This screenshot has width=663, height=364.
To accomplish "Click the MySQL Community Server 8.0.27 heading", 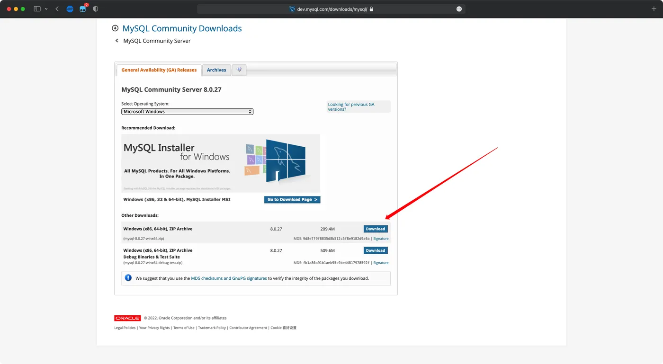I will pos(171,89).
